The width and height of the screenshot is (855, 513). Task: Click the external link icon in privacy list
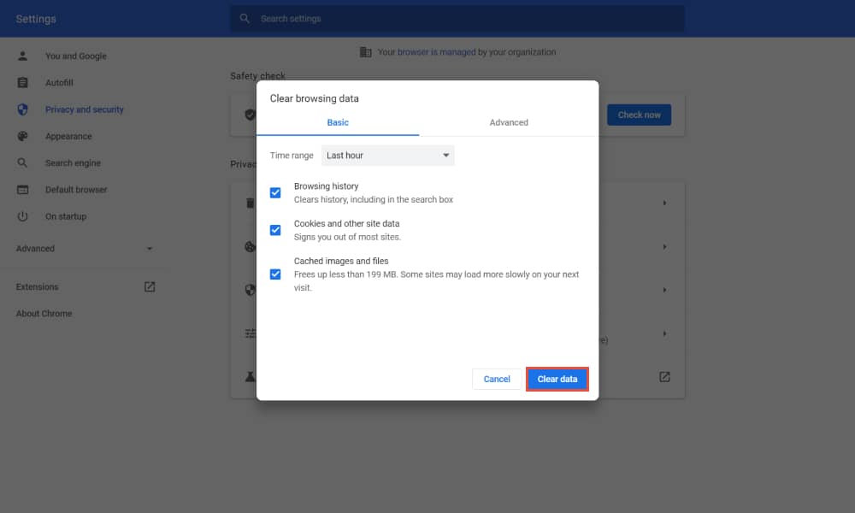664,377
